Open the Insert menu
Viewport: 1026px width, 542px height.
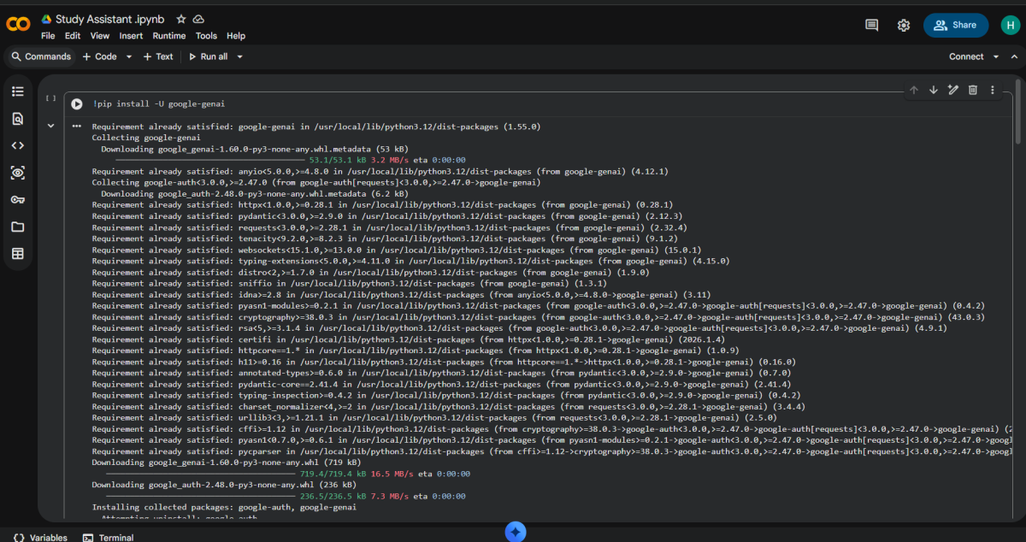click(131, 36)
